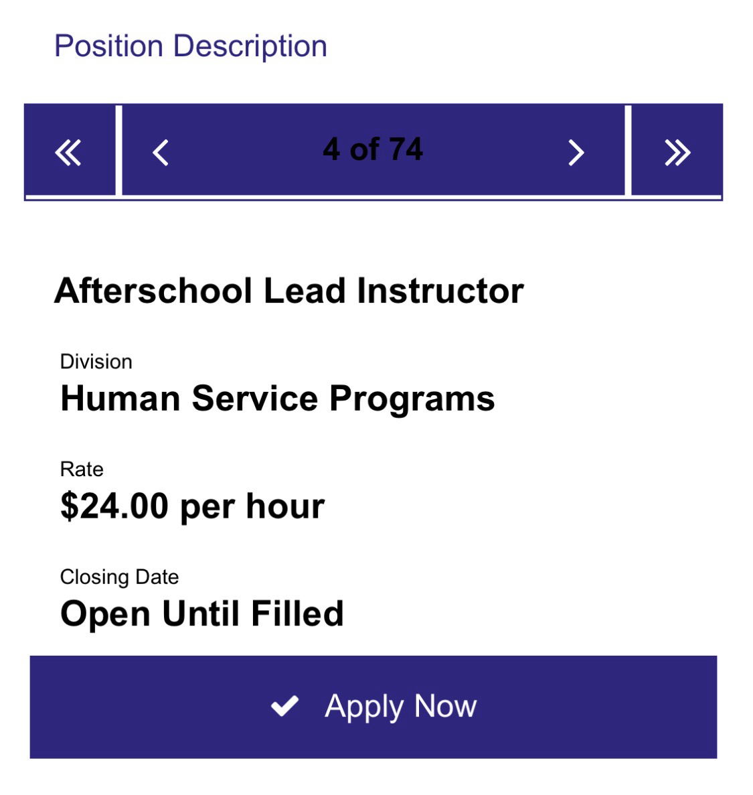753x795 pixels.
Task: Click the "4 of 74" position counter
Action: (x=372, y=149)
